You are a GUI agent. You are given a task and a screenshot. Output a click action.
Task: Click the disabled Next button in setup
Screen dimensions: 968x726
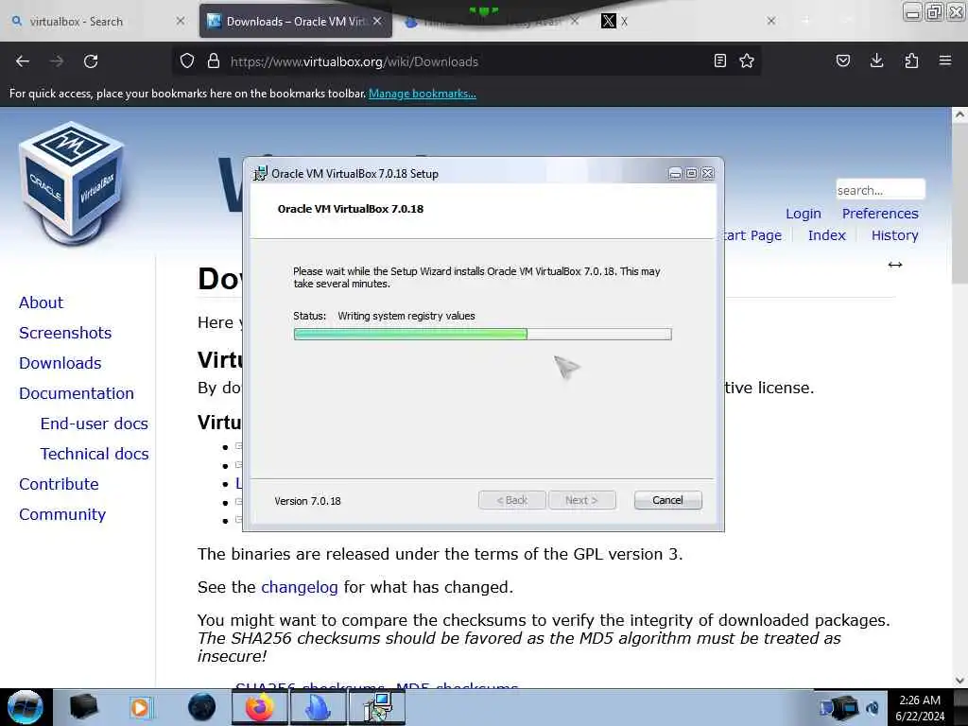point(581,500)
